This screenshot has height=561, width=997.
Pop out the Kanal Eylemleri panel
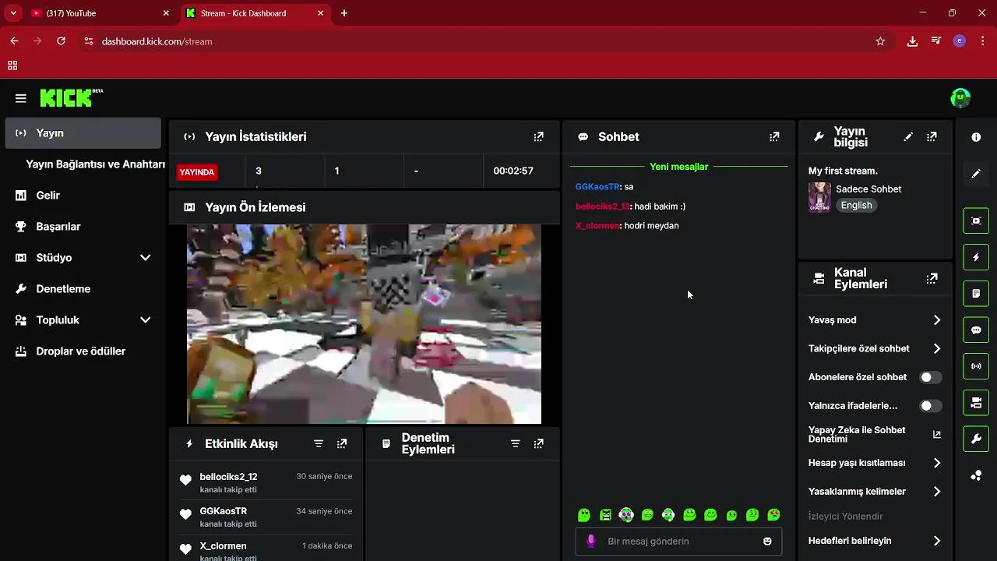point(932,278)
